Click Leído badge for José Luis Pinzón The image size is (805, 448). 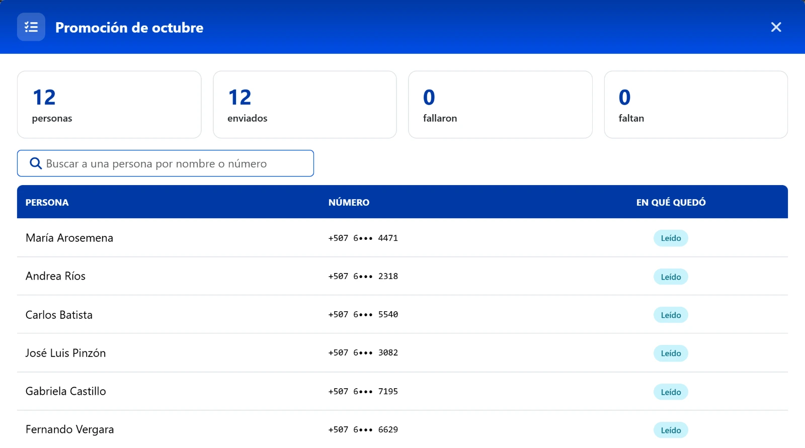coord(671,353)
